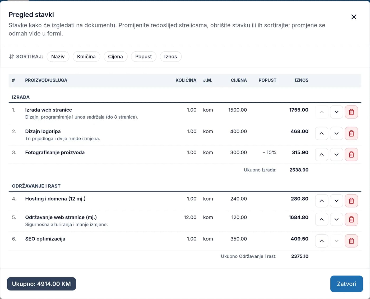Click the Hosting i domena (12 mj.) name
The width and height of the screenshot is (370, 299).
point(55,199)
